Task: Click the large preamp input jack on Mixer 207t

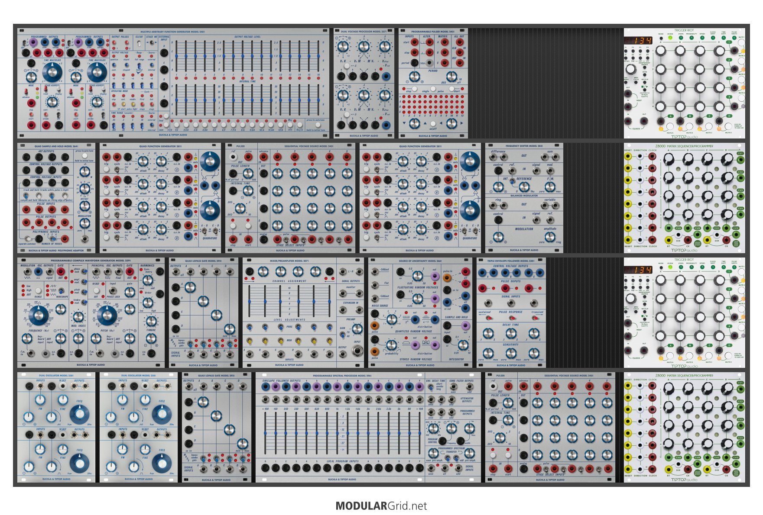Action: (357, 351)
